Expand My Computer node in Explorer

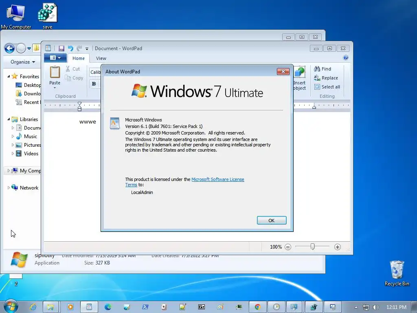[9, 171]
